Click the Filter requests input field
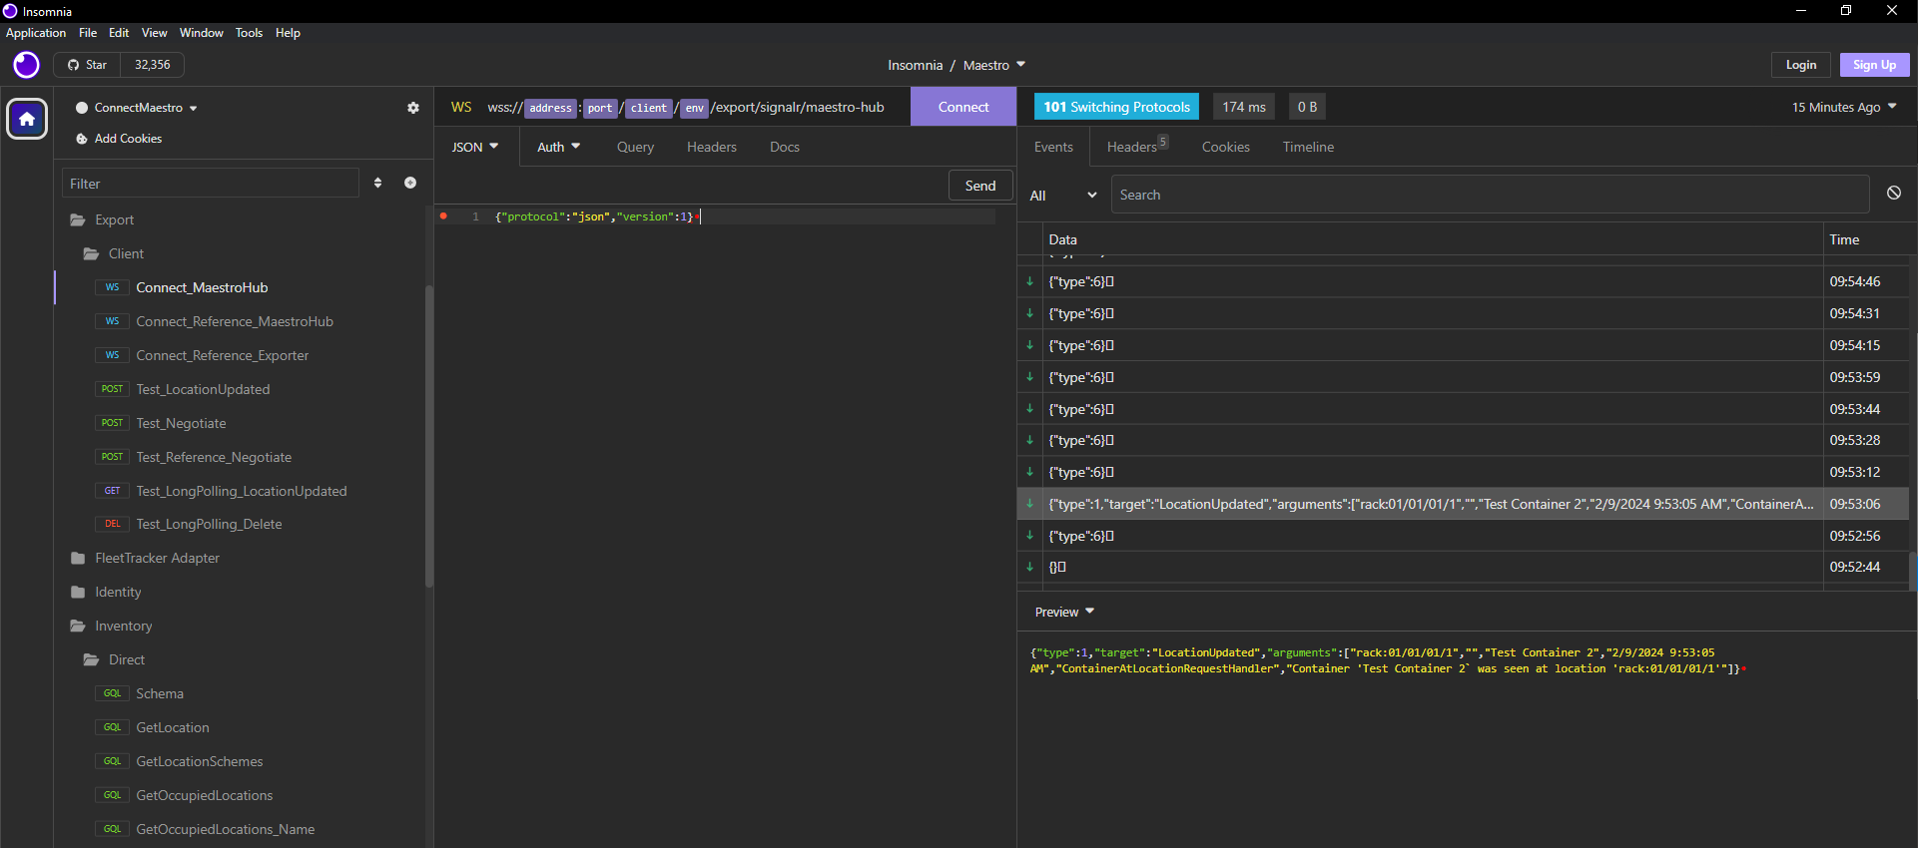Screen dimensions: 1918x848 click(x=210, y=184)
